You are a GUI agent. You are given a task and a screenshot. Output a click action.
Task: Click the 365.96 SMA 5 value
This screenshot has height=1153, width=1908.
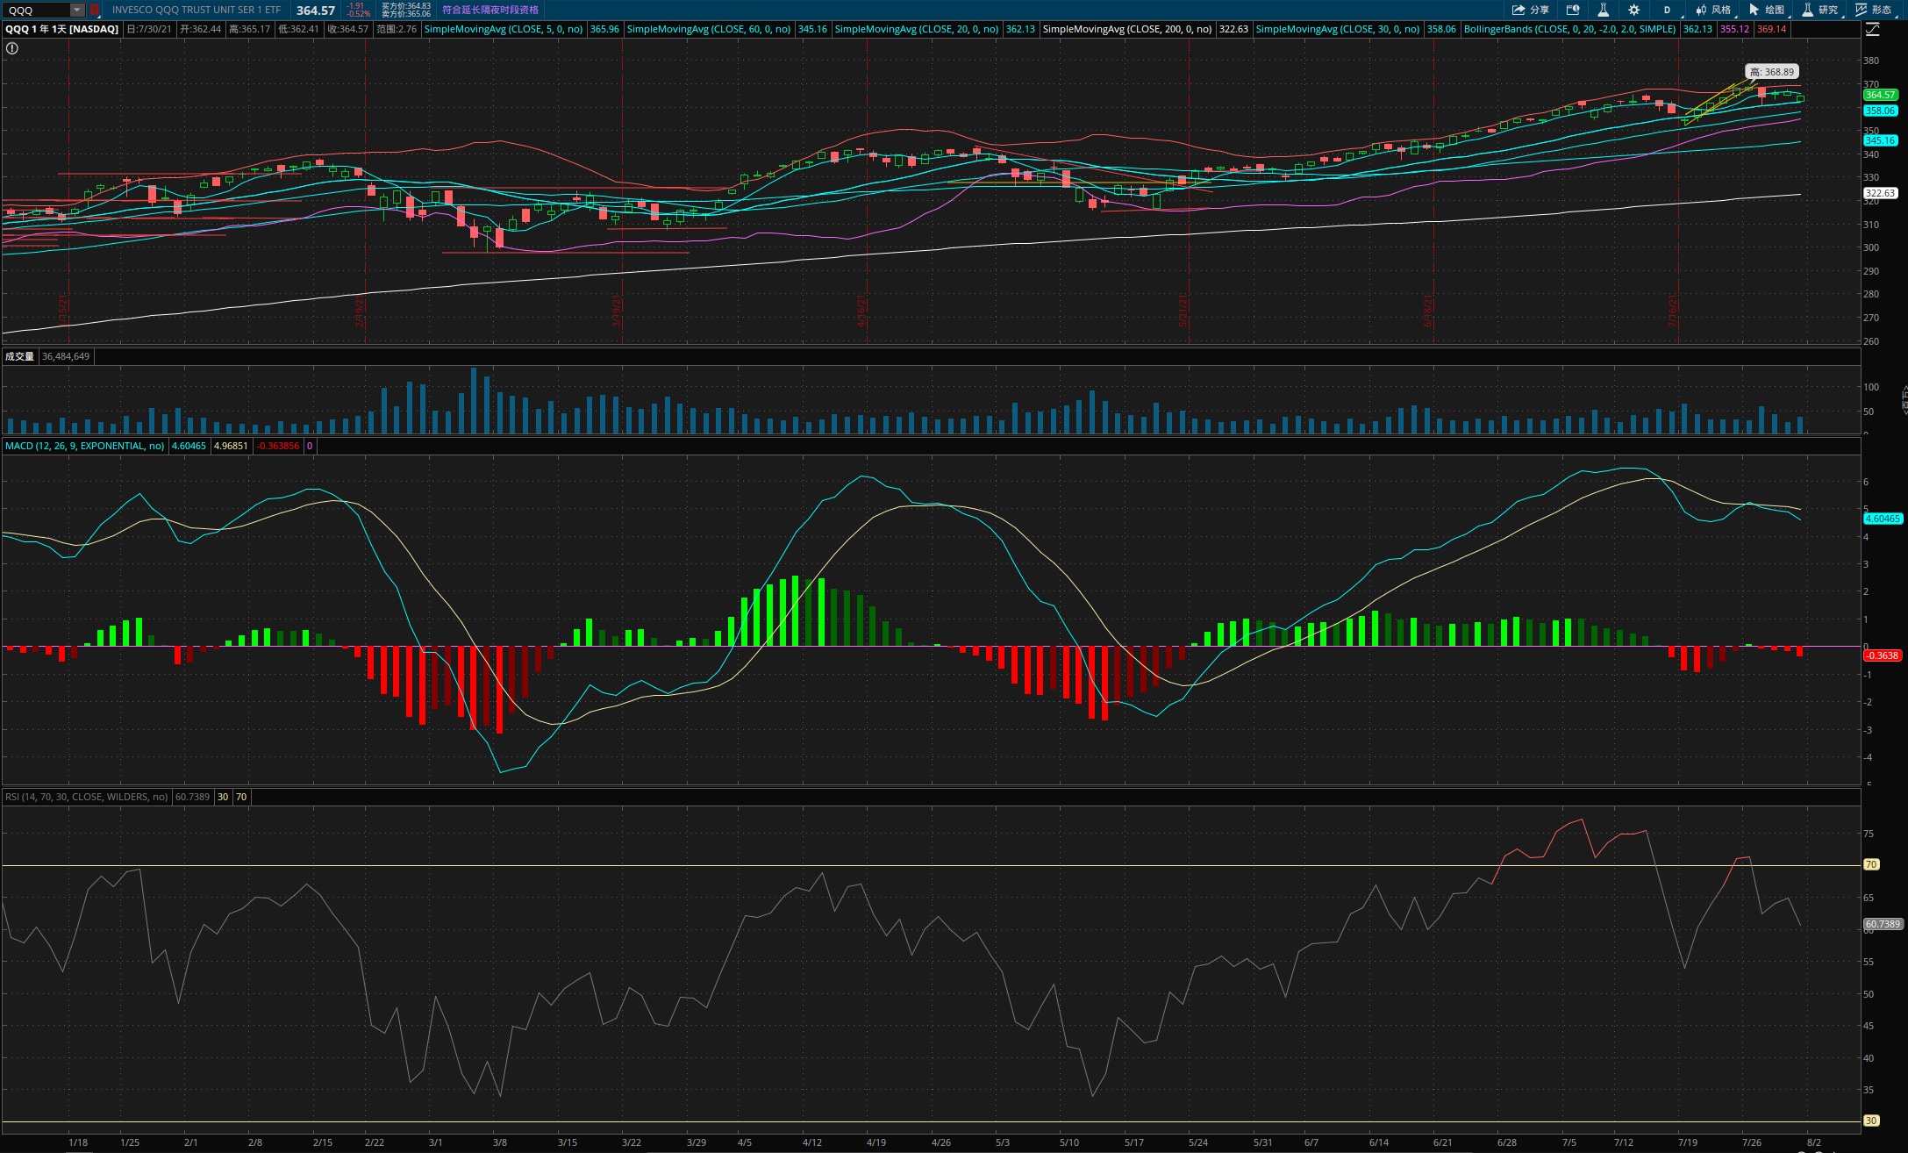[604, 29]
